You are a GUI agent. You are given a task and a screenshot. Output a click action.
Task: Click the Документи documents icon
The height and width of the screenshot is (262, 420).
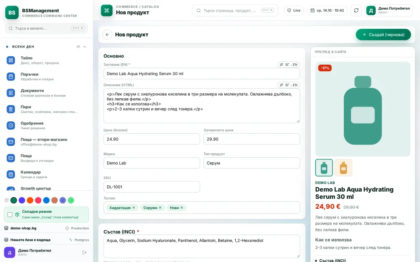pos(10,93)
